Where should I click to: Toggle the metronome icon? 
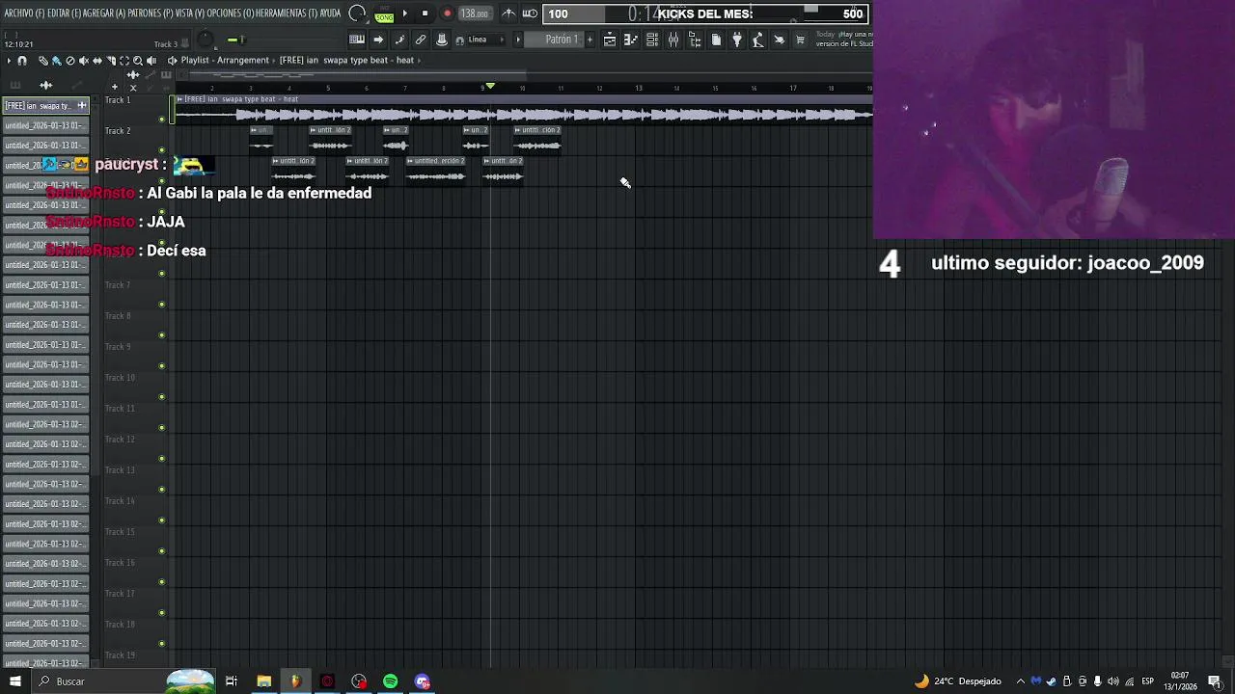(x=508, y=13)
